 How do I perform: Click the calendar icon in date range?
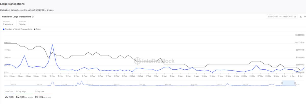(x=295, y=16)
